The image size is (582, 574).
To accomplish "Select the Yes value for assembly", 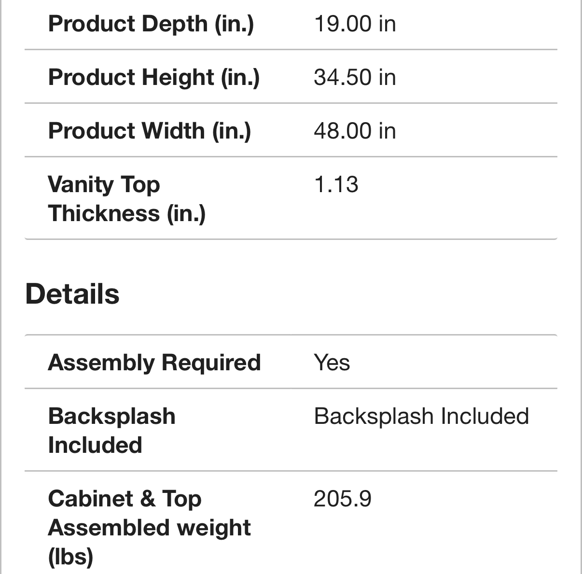I will (x=332, y=363).
